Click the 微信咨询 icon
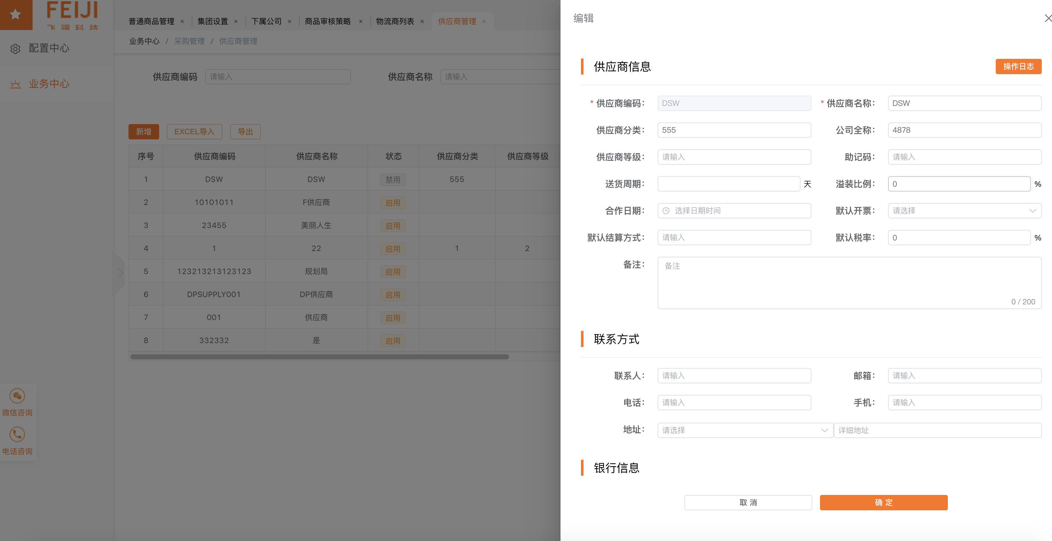 point(17,396)
